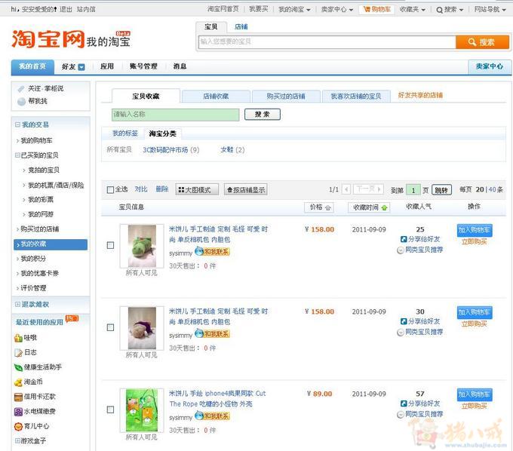Switch to 店铺收藏 tab
Viewport: 513px width, 451px height.
216,97
